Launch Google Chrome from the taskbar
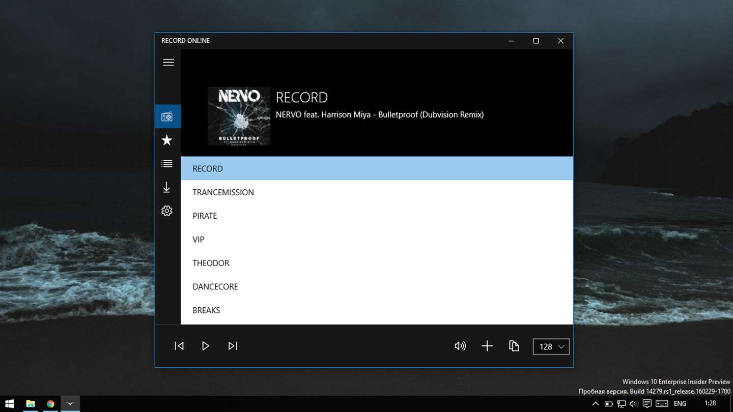Image resolution: width=733 pixels, height=412 pixels. click(50, 404)
